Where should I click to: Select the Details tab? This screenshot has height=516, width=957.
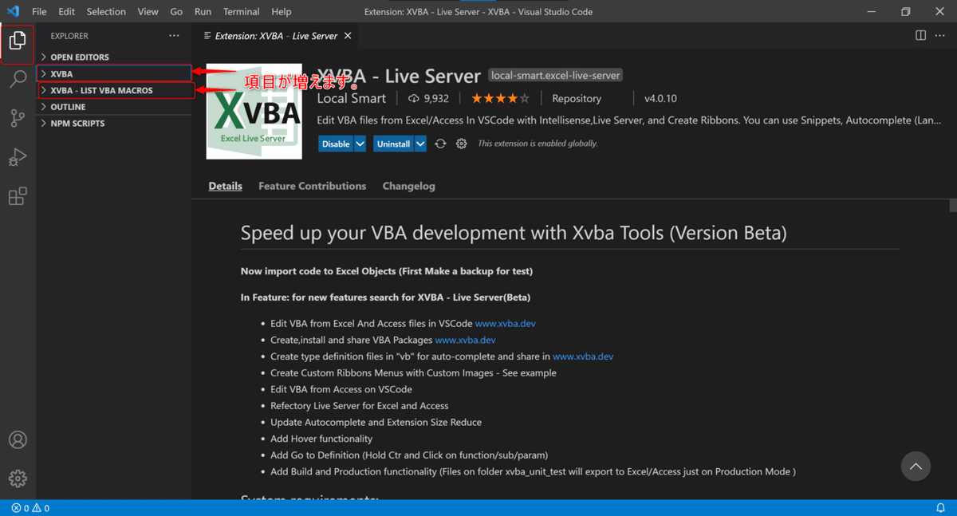pyautogui.click(x=225, y=186)
